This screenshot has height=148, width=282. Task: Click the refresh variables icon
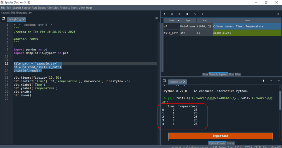202,14
